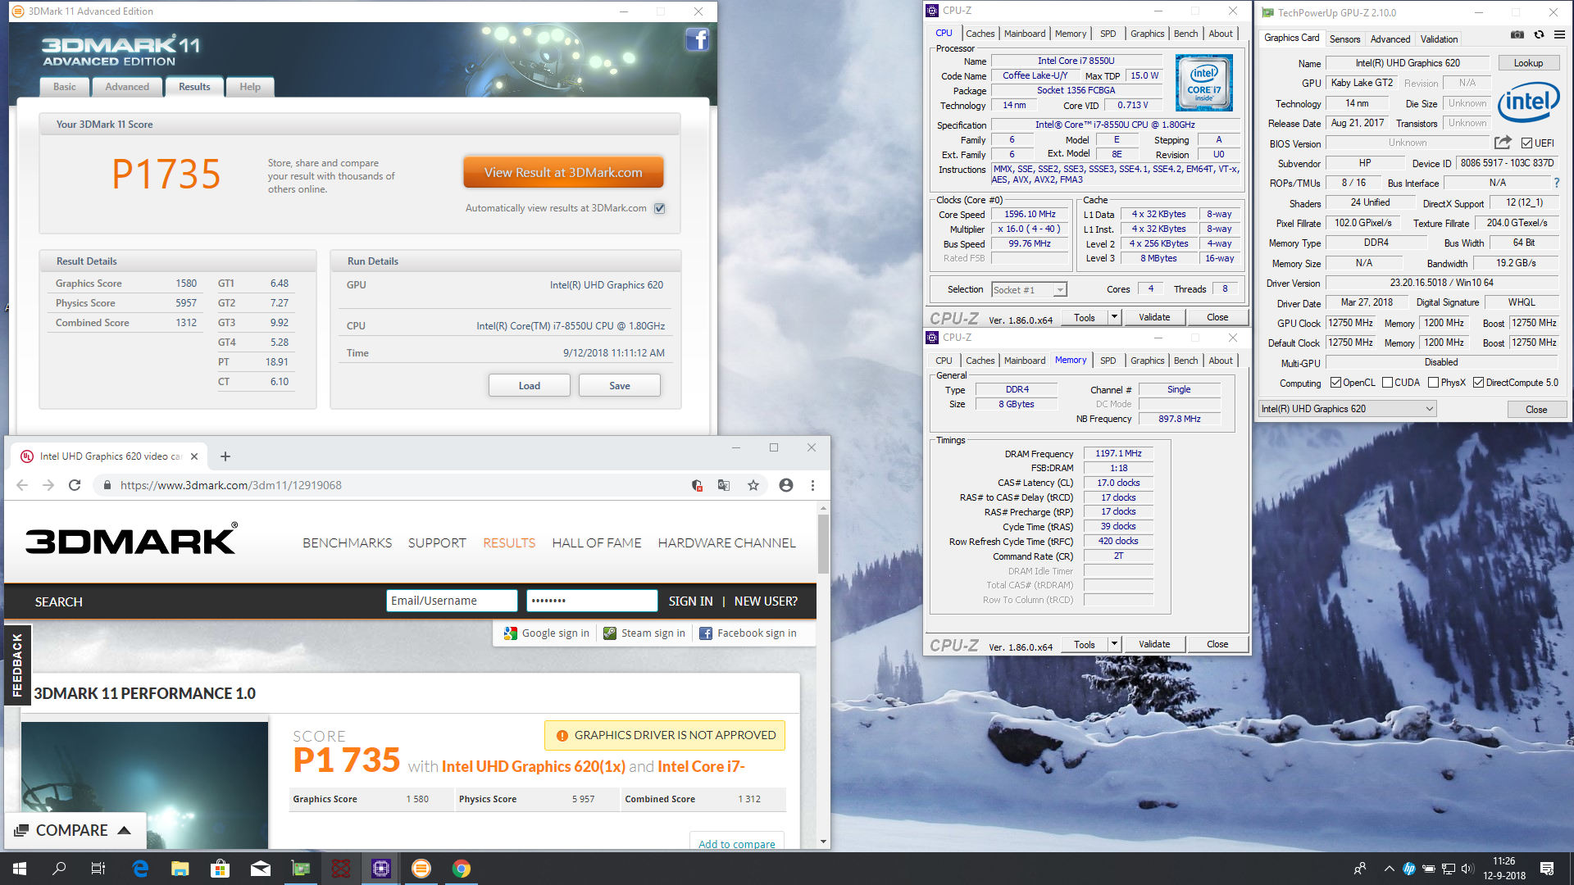Click the password field on 3dmark.com

point(592,601)
